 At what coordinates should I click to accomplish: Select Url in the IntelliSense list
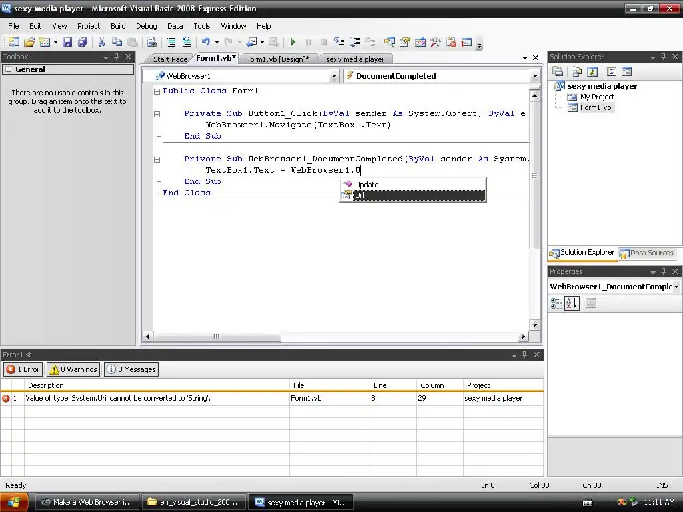[413, 195]
